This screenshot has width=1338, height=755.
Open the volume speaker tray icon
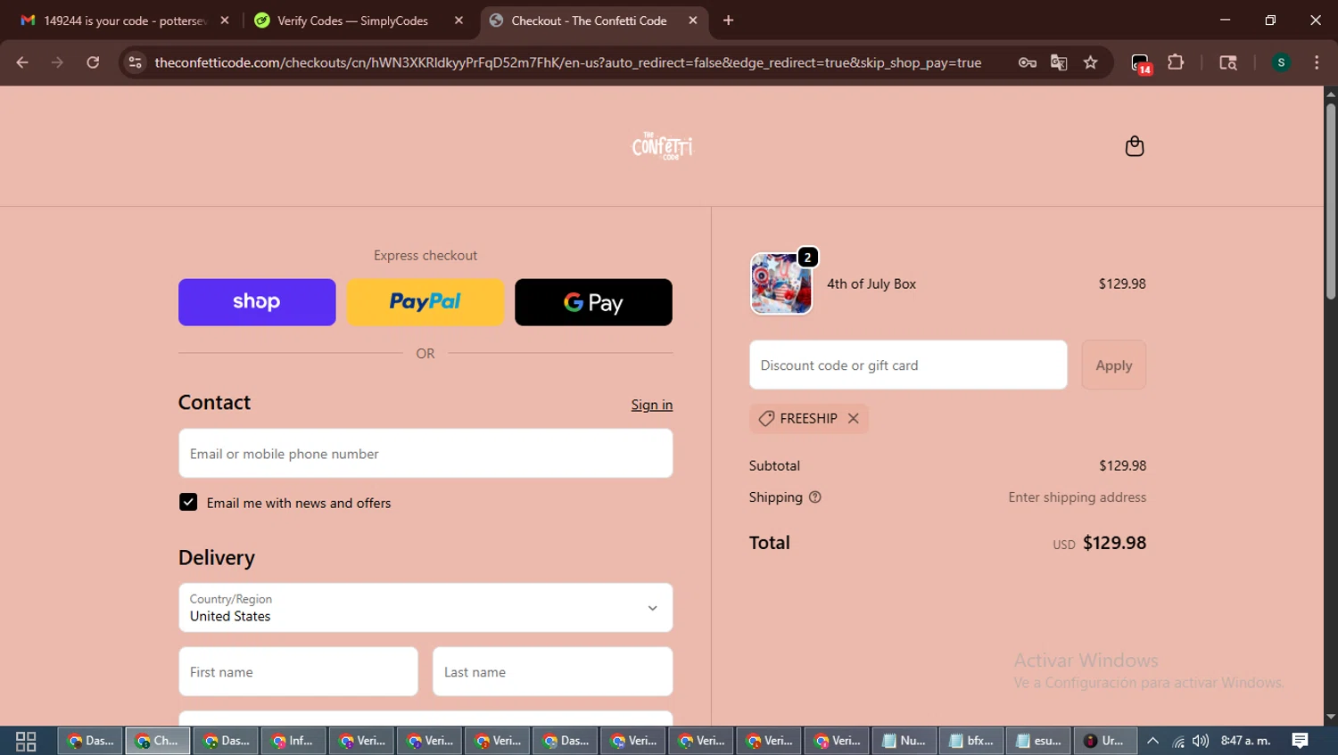[x=1201, y=741]
